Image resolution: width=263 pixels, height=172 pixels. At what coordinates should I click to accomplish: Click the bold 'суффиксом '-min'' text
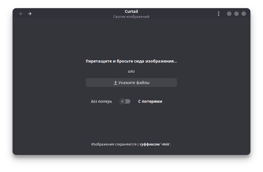pyautogui.click(x=155, y=144)
